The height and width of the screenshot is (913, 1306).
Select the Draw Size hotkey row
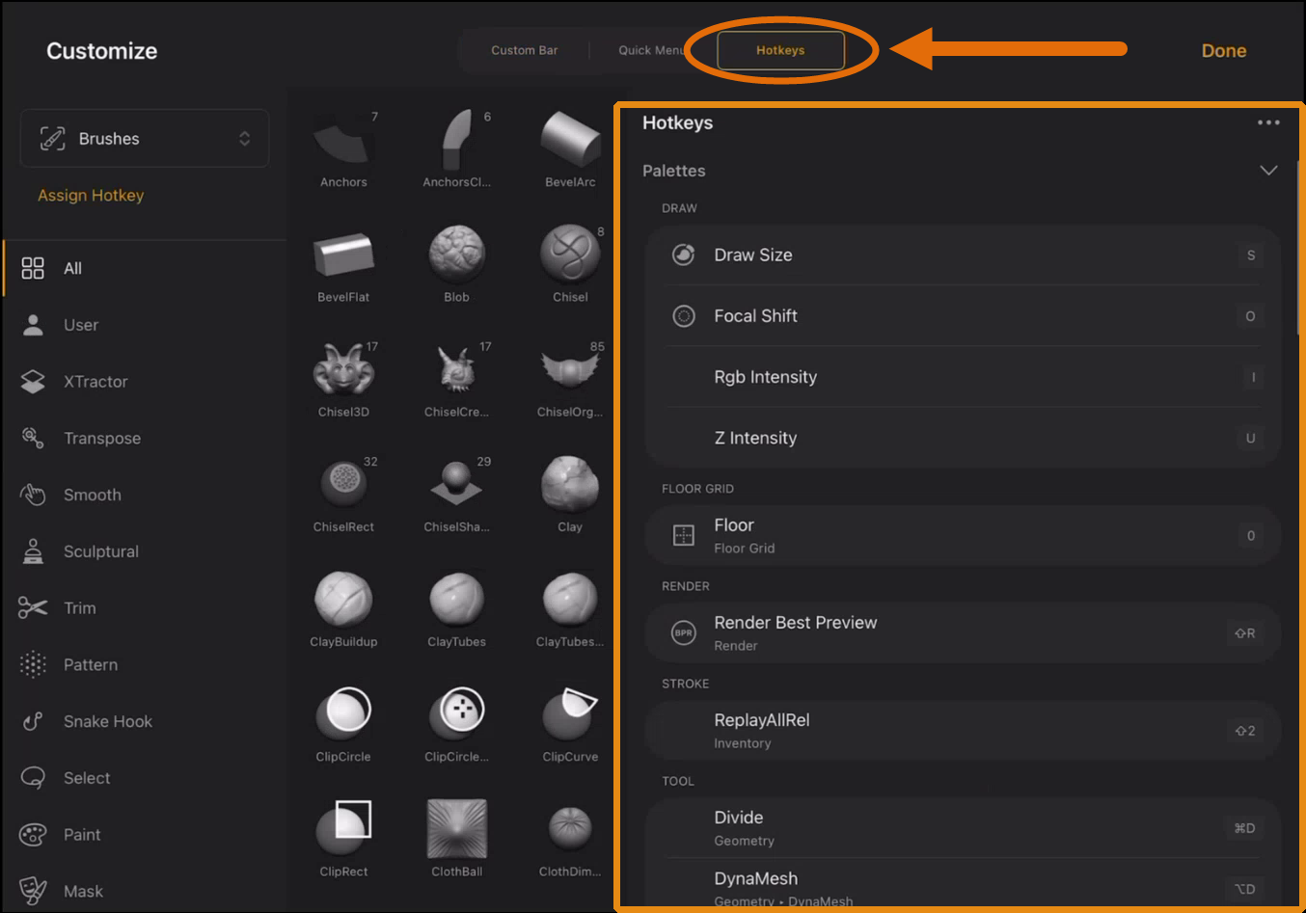coord(963,255)
